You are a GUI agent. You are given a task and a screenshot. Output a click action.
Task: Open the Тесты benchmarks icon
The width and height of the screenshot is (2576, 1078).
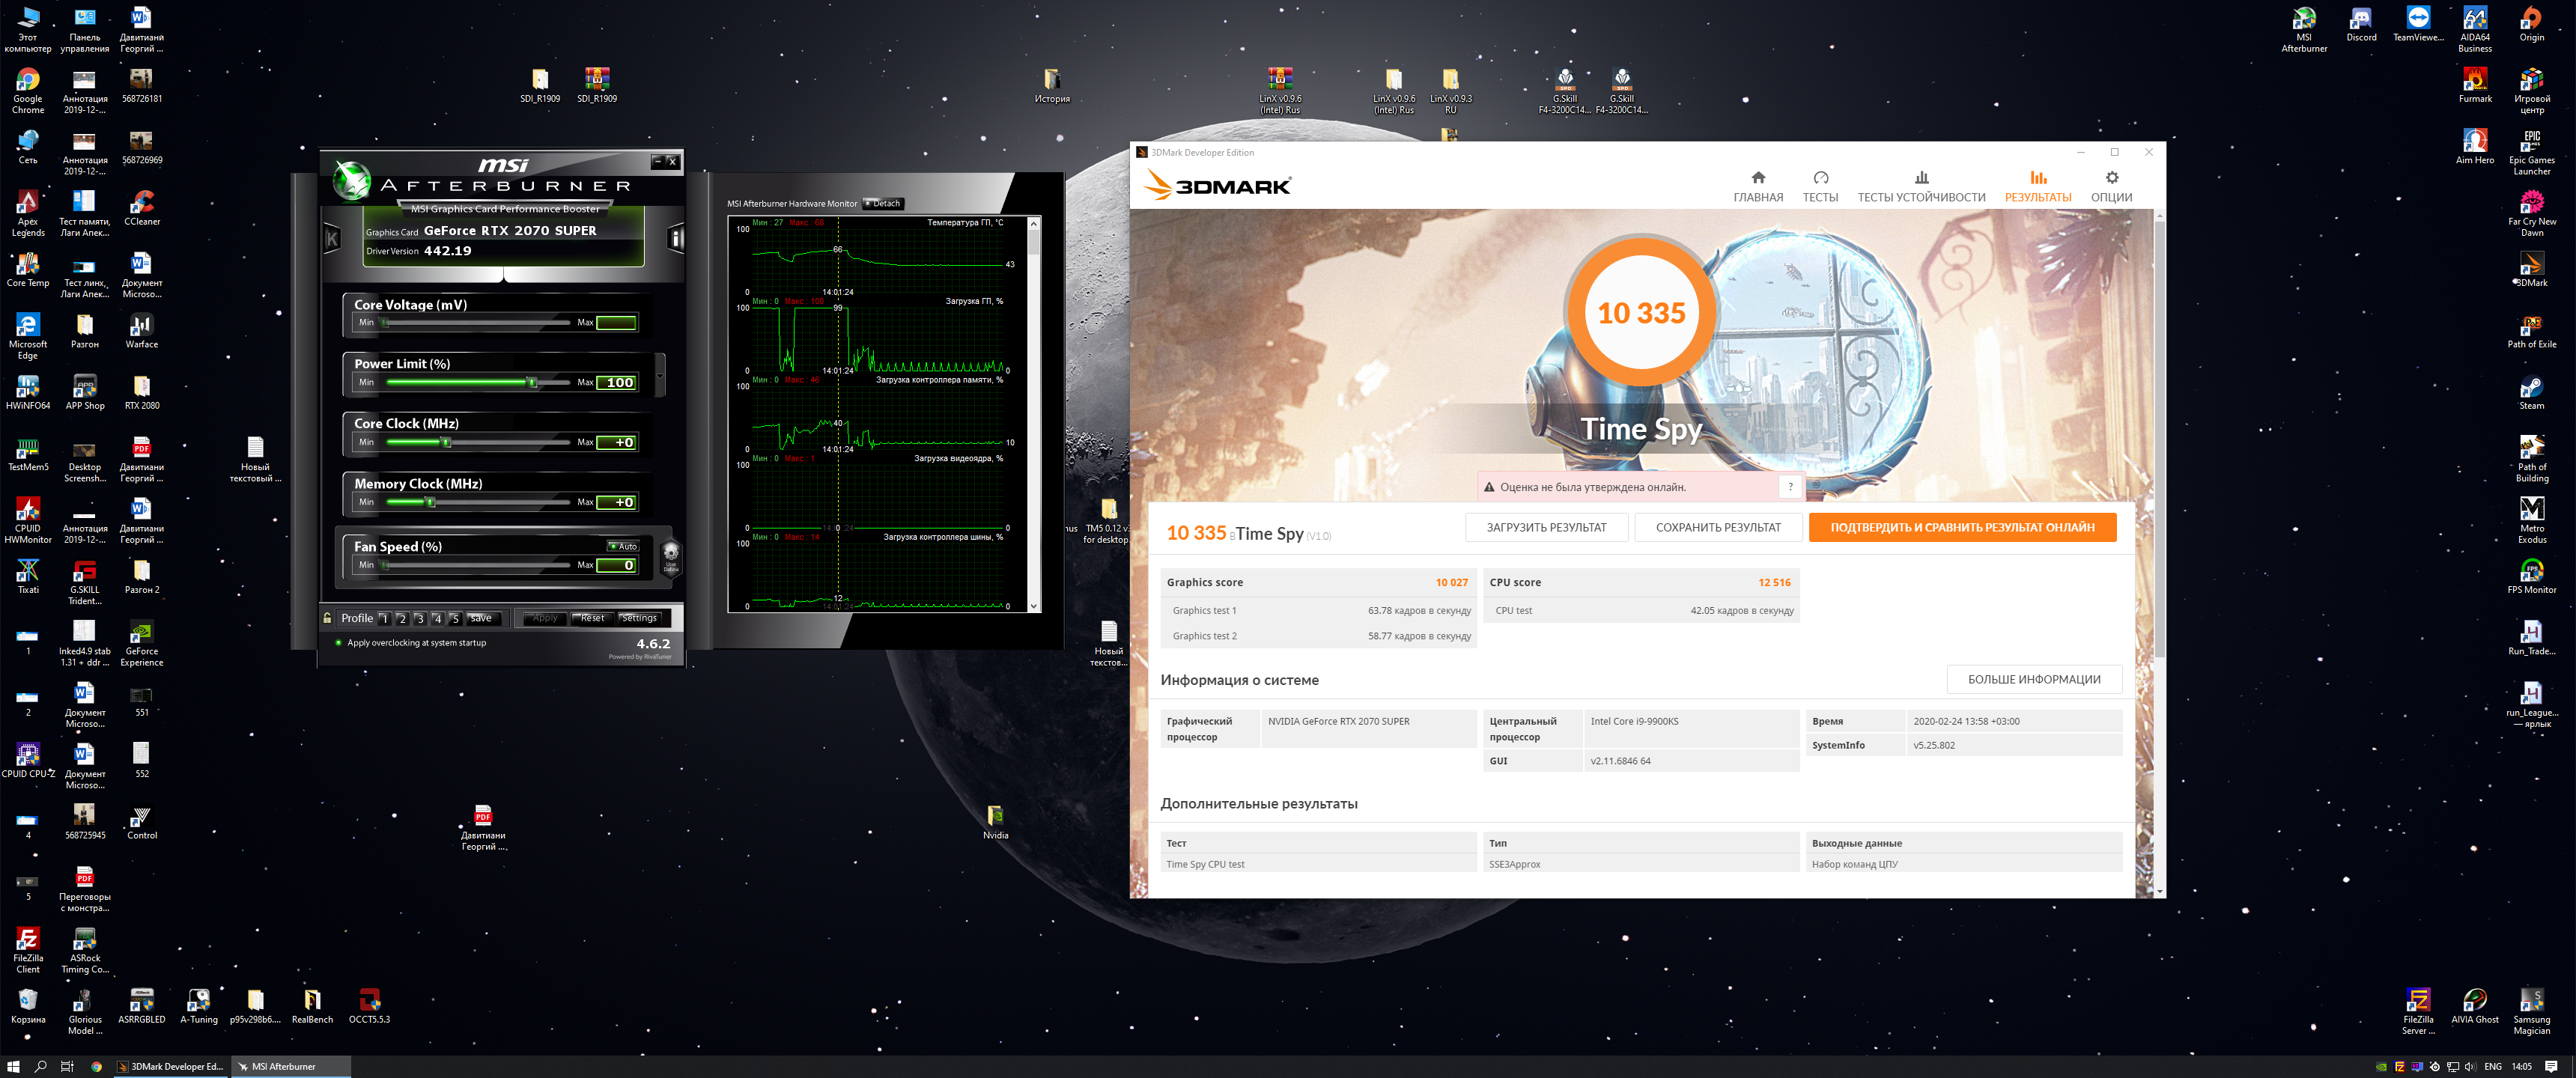click(x=1820, y=178)
